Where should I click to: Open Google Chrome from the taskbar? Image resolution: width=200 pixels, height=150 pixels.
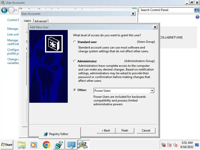click(46, 145)
